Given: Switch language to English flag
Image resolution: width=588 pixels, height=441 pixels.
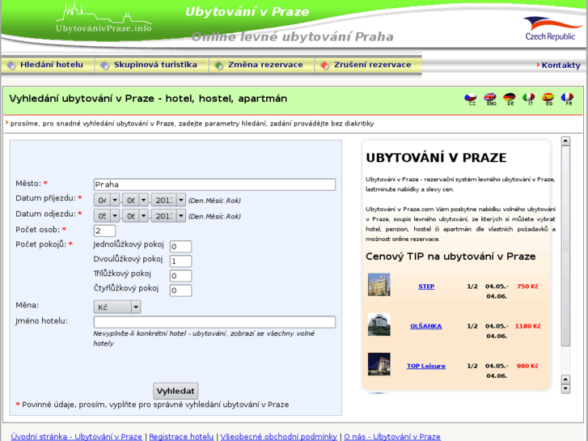Looking at the screenshot, I should [x=490, y=99].
